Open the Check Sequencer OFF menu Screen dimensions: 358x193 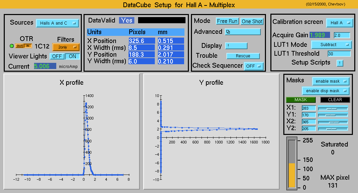tap(254, 66)
